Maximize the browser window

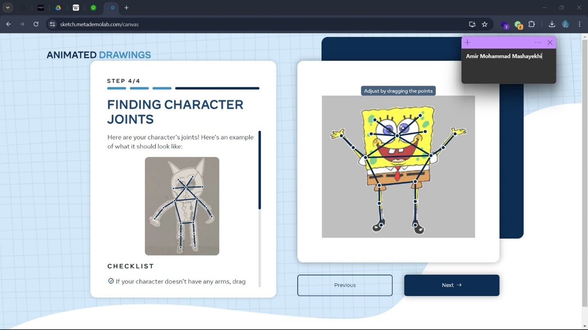tap(562, 7)
